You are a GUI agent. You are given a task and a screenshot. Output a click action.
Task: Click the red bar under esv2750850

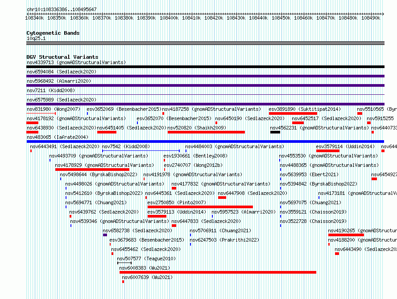(x=200, y=207)
